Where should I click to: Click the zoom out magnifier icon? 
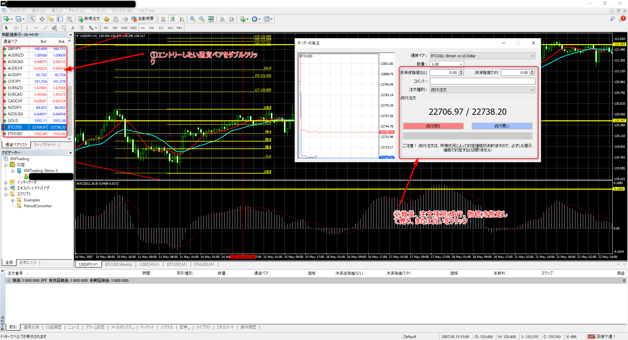click(x=202, y=19)
